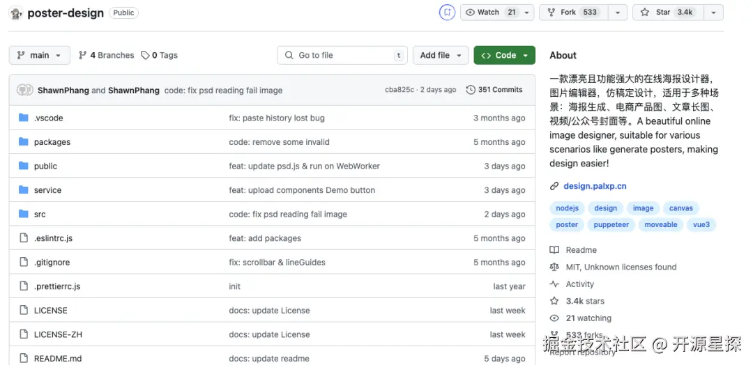Open the main branch selector dropdown

[39, 56]
